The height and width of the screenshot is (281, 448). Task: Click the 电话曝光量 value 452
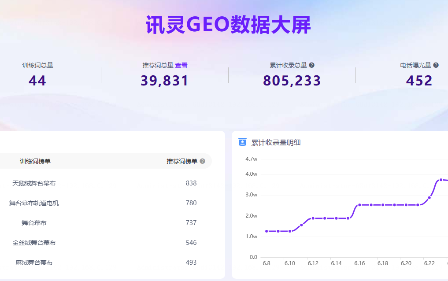pos(419,81)
